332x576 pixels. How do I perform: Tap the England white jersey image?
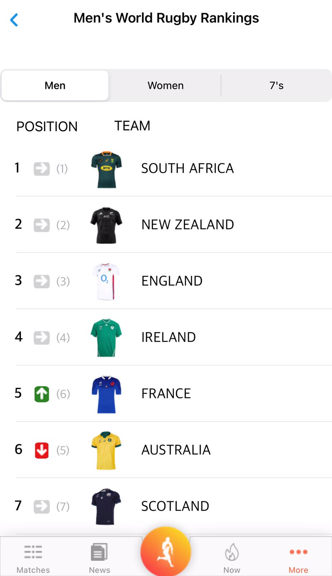coord(106,282)
